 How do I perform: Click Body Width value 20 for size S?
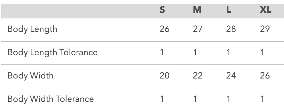[164, 76]
